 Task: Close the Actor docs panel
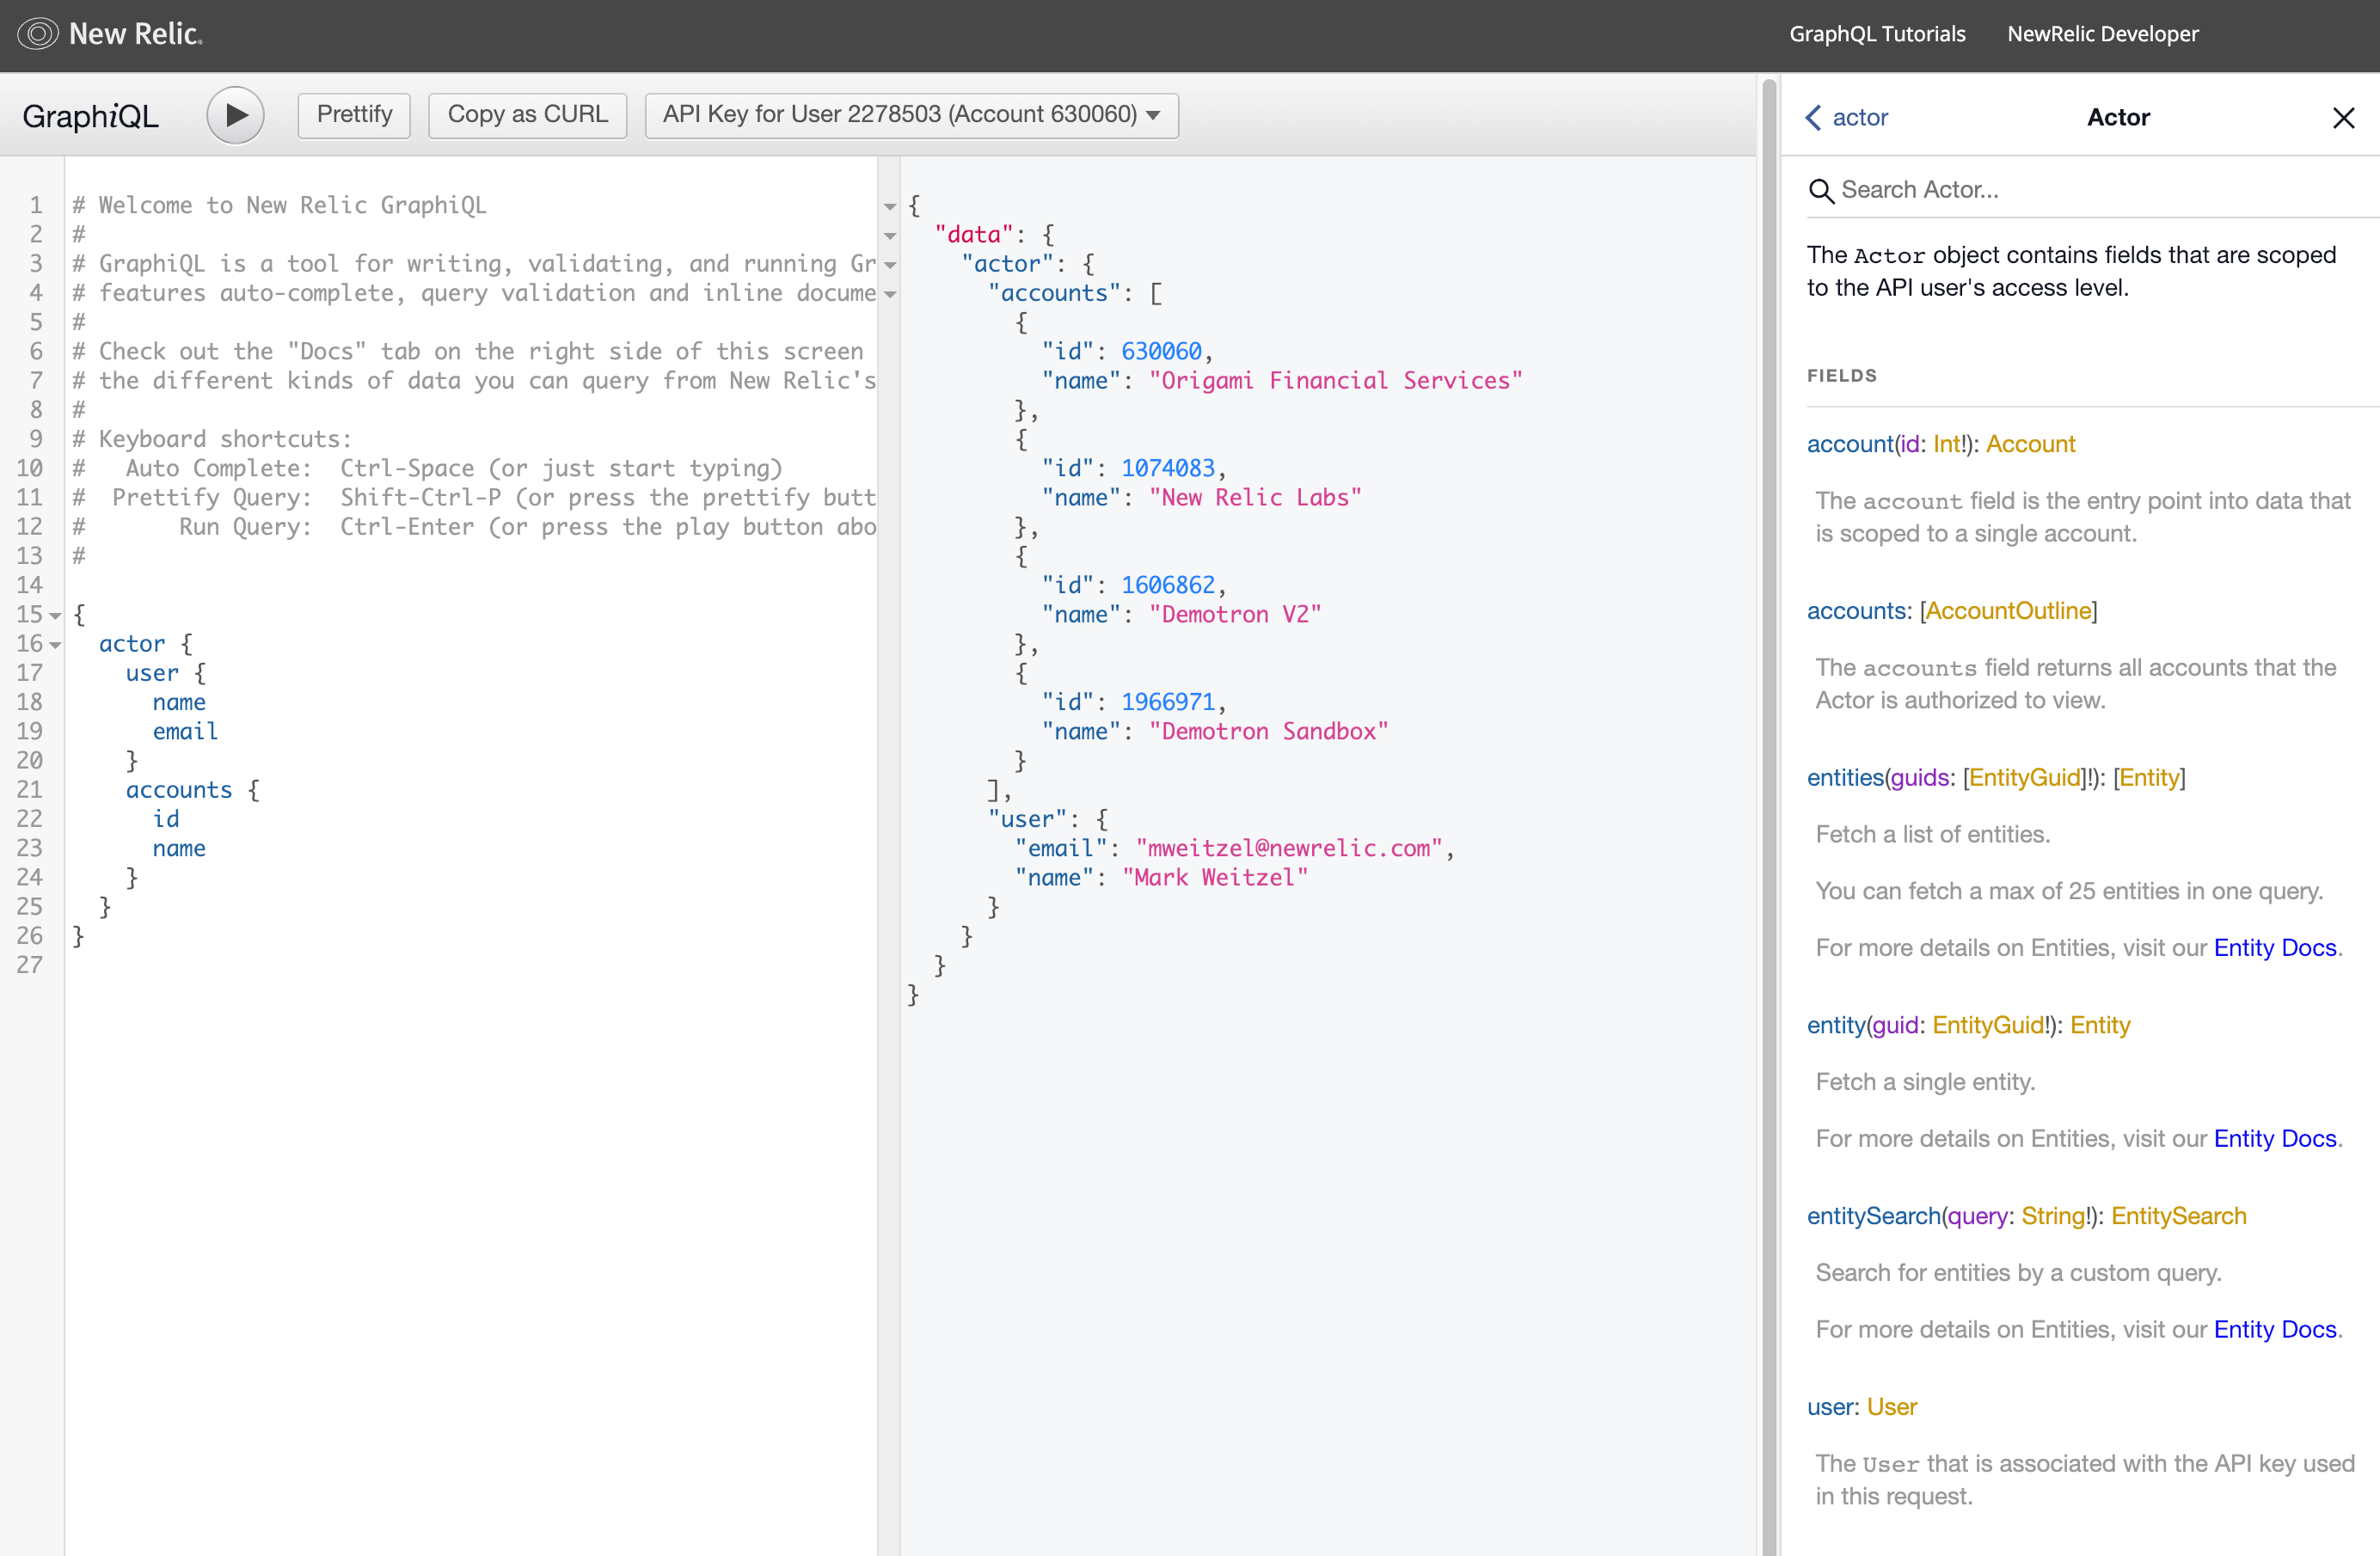pos(2343,118)
